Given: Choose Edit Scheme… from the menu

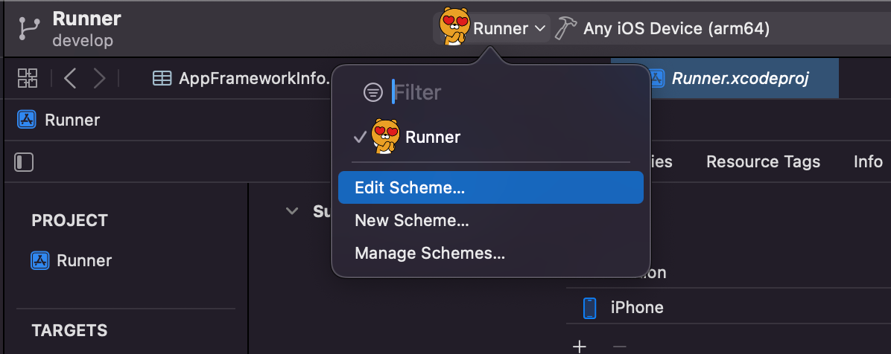Looking at the screenshot, I should (x=490, y=187).
